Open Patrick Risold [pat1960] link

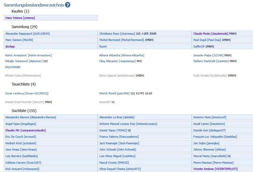[114, 93]
